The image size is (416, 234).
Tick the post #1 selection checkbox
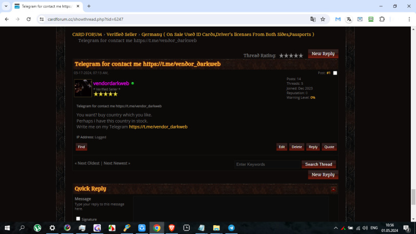click(335, 73)
